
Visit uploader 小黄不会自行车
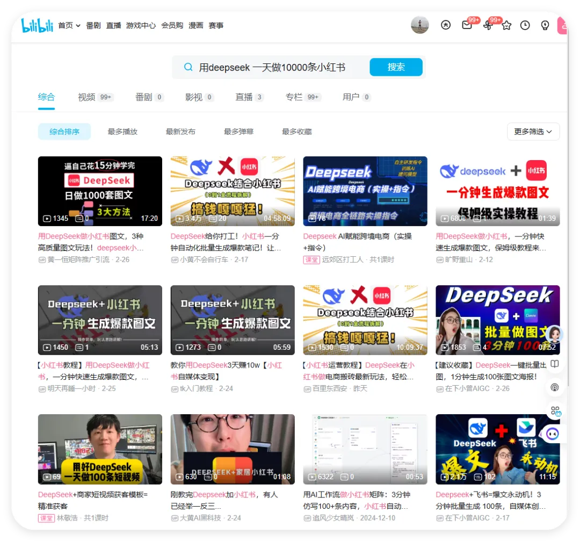[x=204, y=260]
